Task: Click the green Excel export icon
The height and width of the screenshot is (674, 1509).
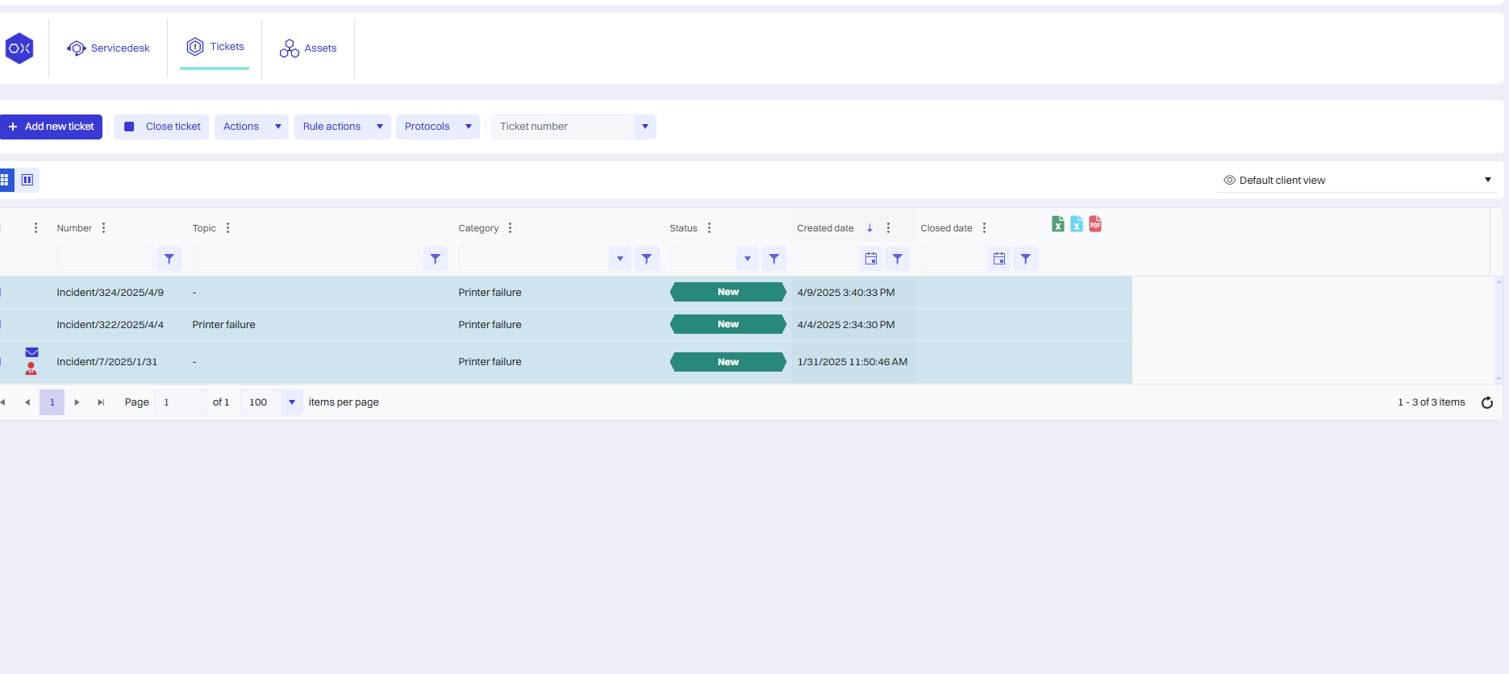Action: (x=1057, y=224)
